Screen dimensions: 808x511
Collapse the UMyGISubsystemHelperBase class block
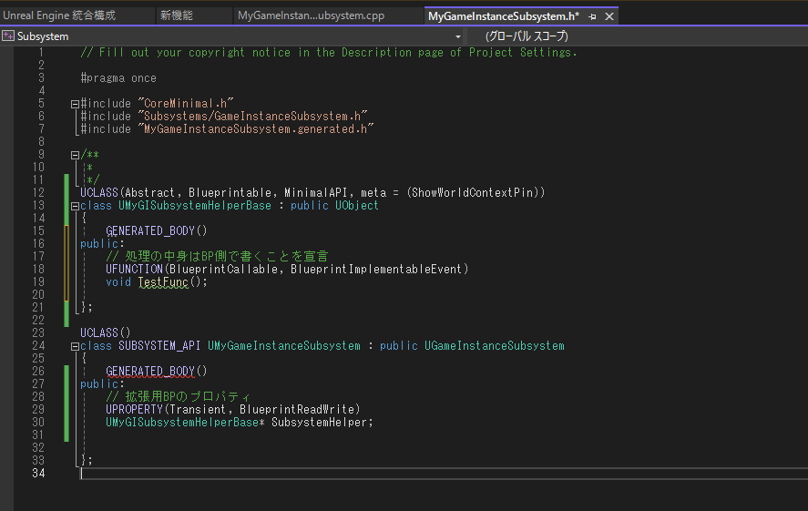point(75,206)
